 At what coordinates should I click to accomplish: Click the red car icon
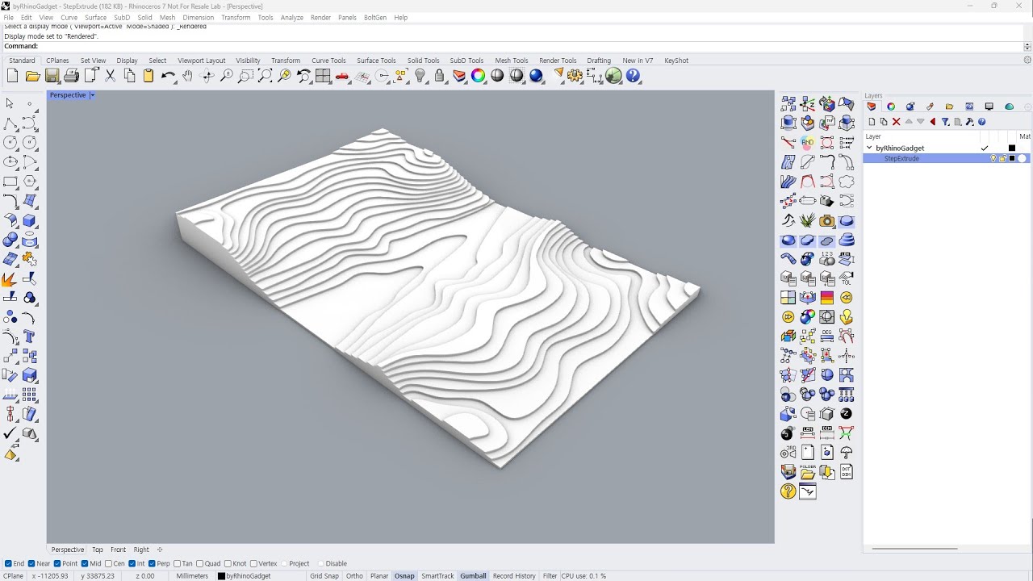tap(342, 76)
